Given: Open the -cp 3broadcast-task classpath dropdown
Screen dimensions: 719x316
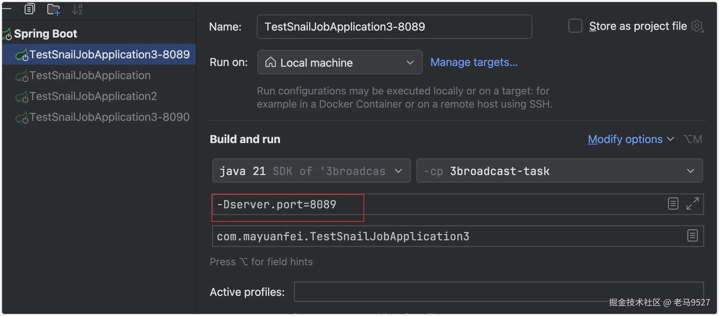Looking at the screenshot, I should point(559,171).
